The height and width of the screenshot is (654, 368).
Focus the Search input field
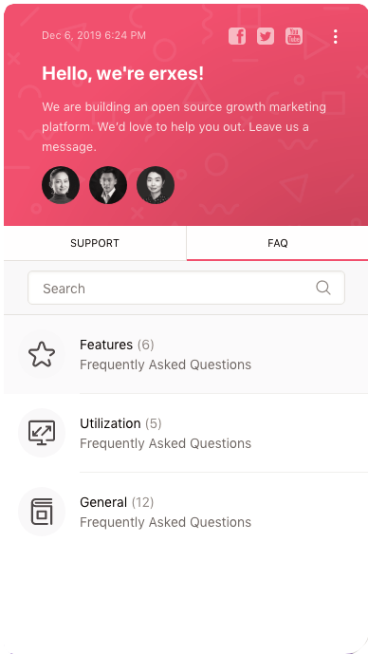186,288
